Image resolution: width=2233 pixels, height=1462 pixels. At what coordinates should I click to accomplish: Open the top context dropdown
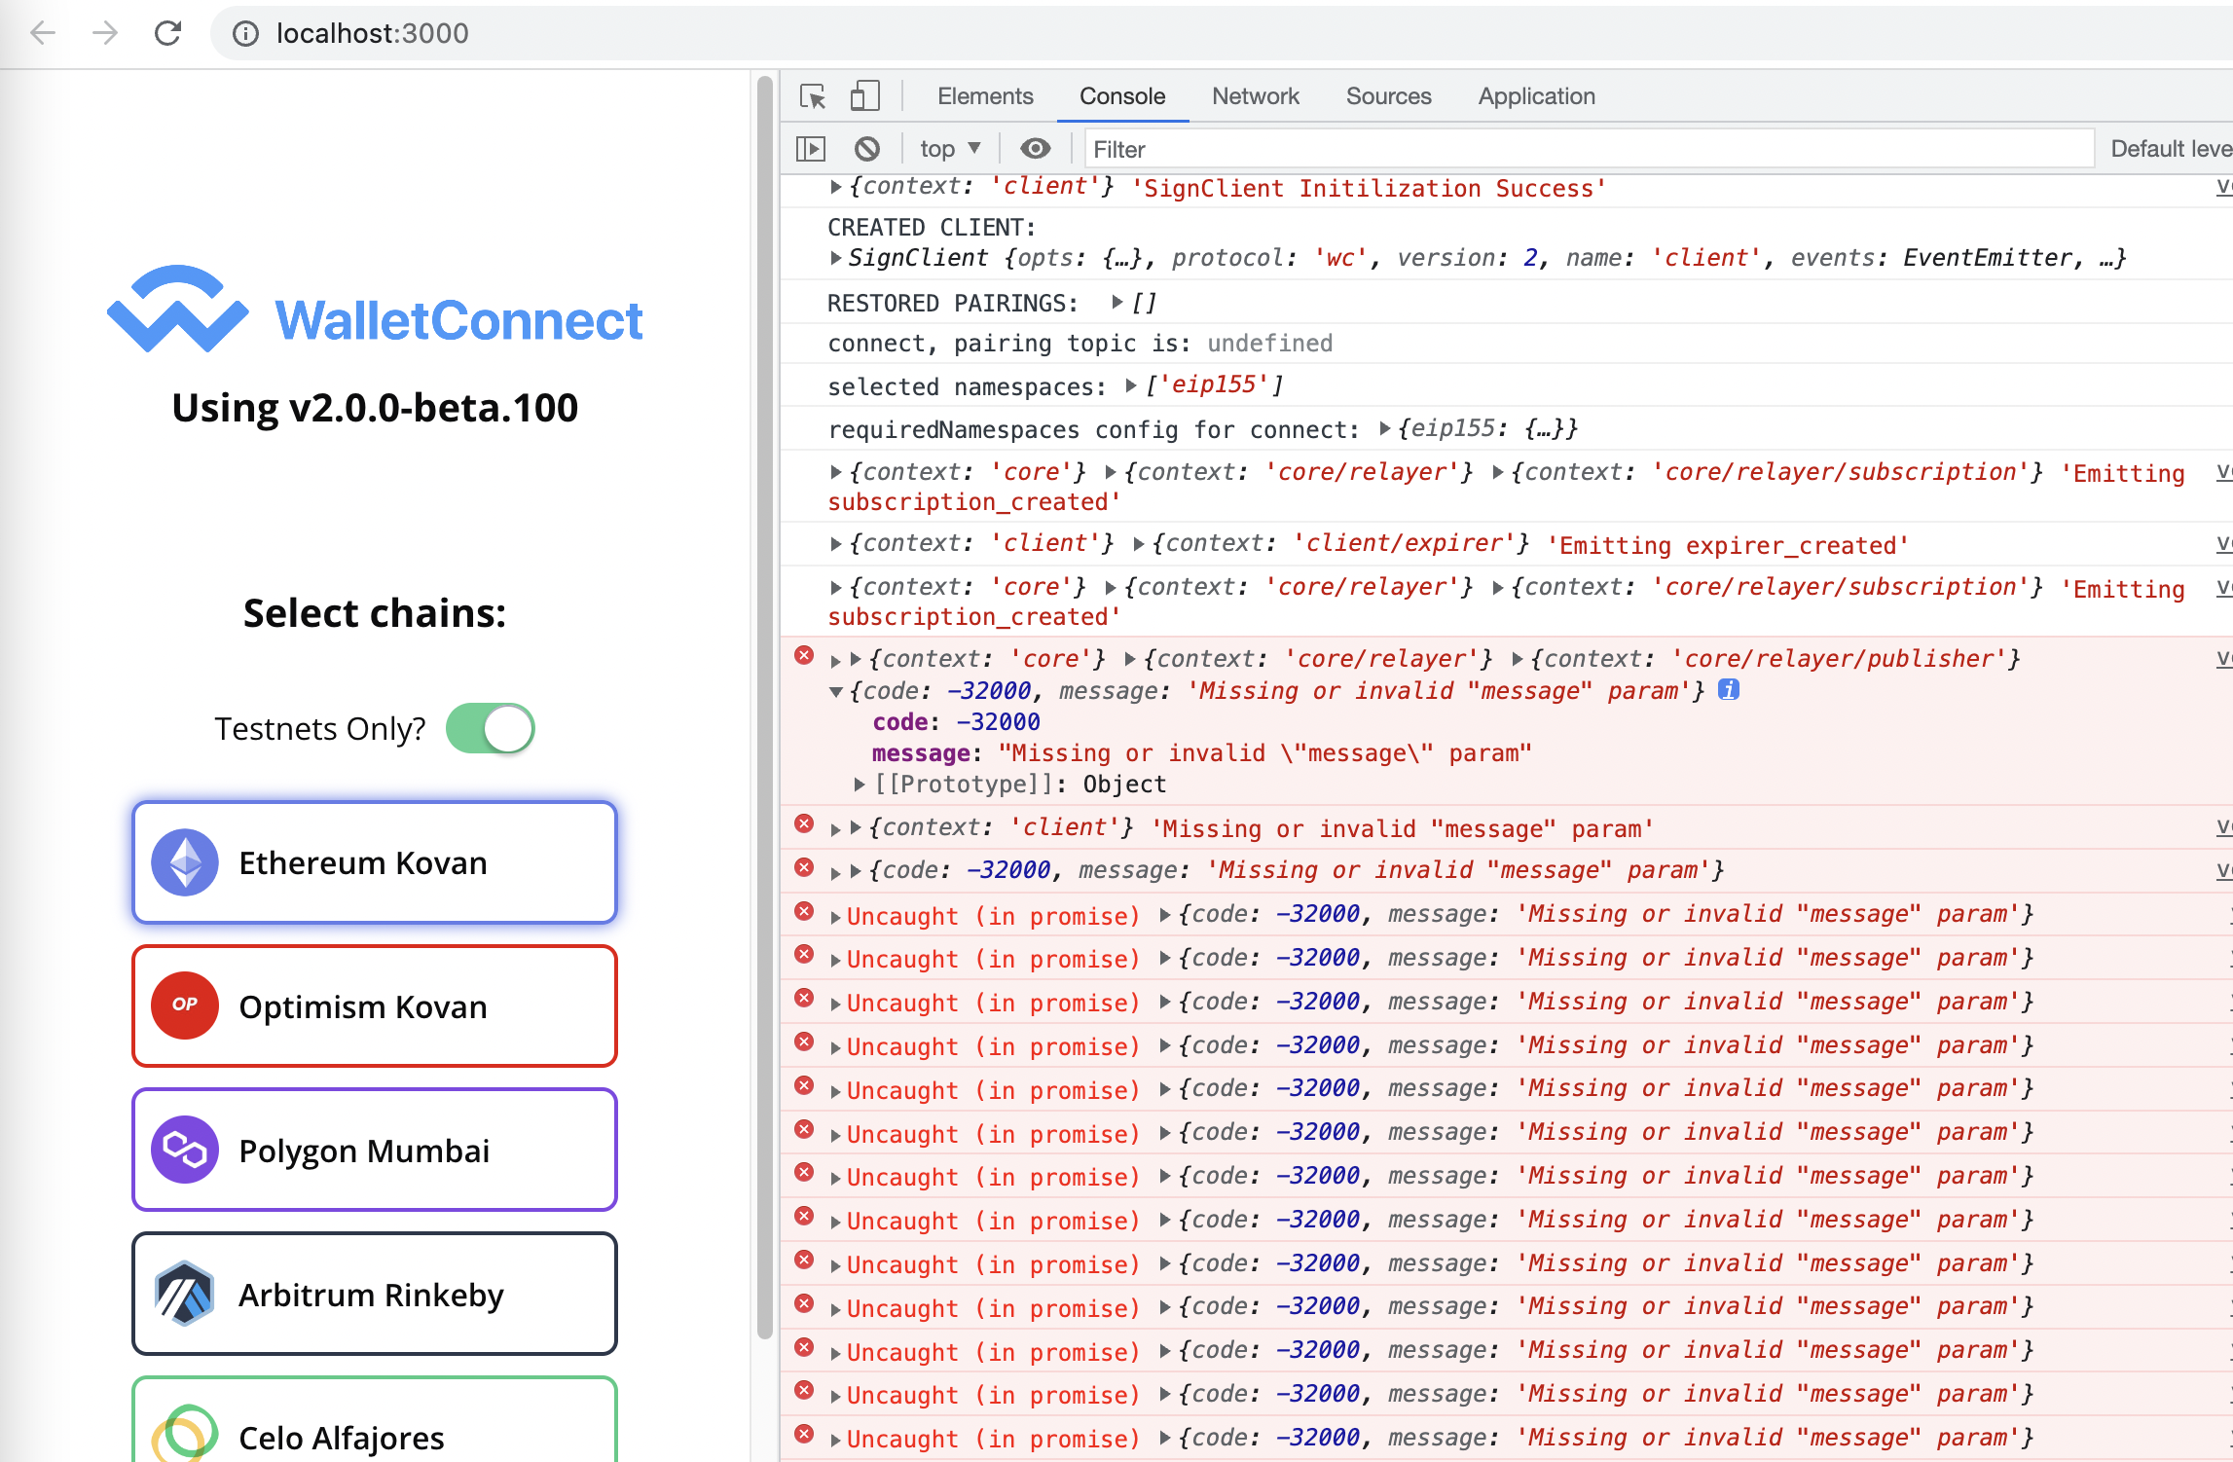coord(949,149)
